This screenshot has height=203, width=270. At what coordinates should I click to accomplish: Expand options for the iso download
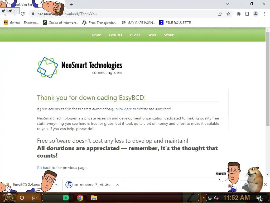[118, 185]
